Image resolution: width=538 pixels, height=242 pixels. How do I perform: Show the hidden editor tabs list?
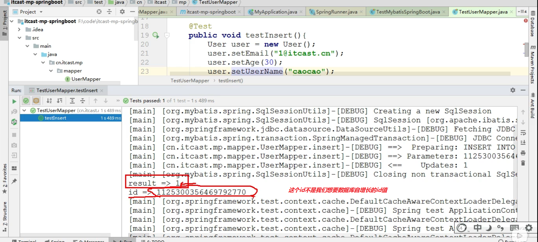522,12
